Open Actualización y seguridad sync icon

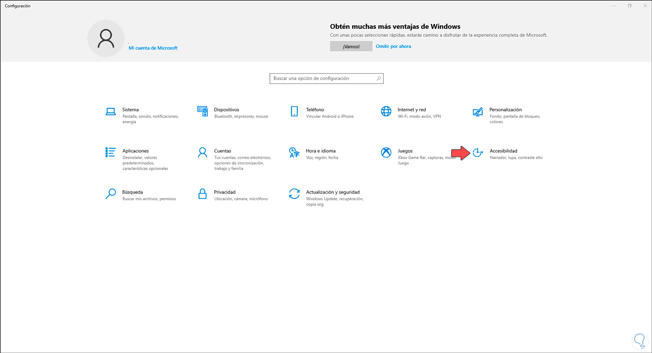pos(294,194)
